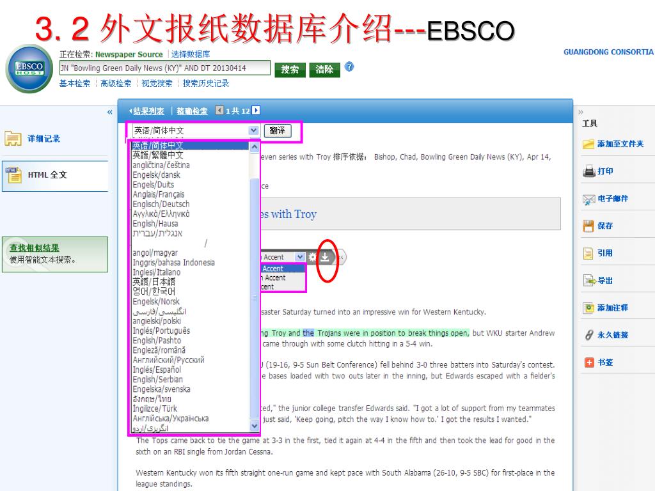655x491 pixels.
Task: Open Advanced Search link (高级检索)
Action: coord(116,83)
